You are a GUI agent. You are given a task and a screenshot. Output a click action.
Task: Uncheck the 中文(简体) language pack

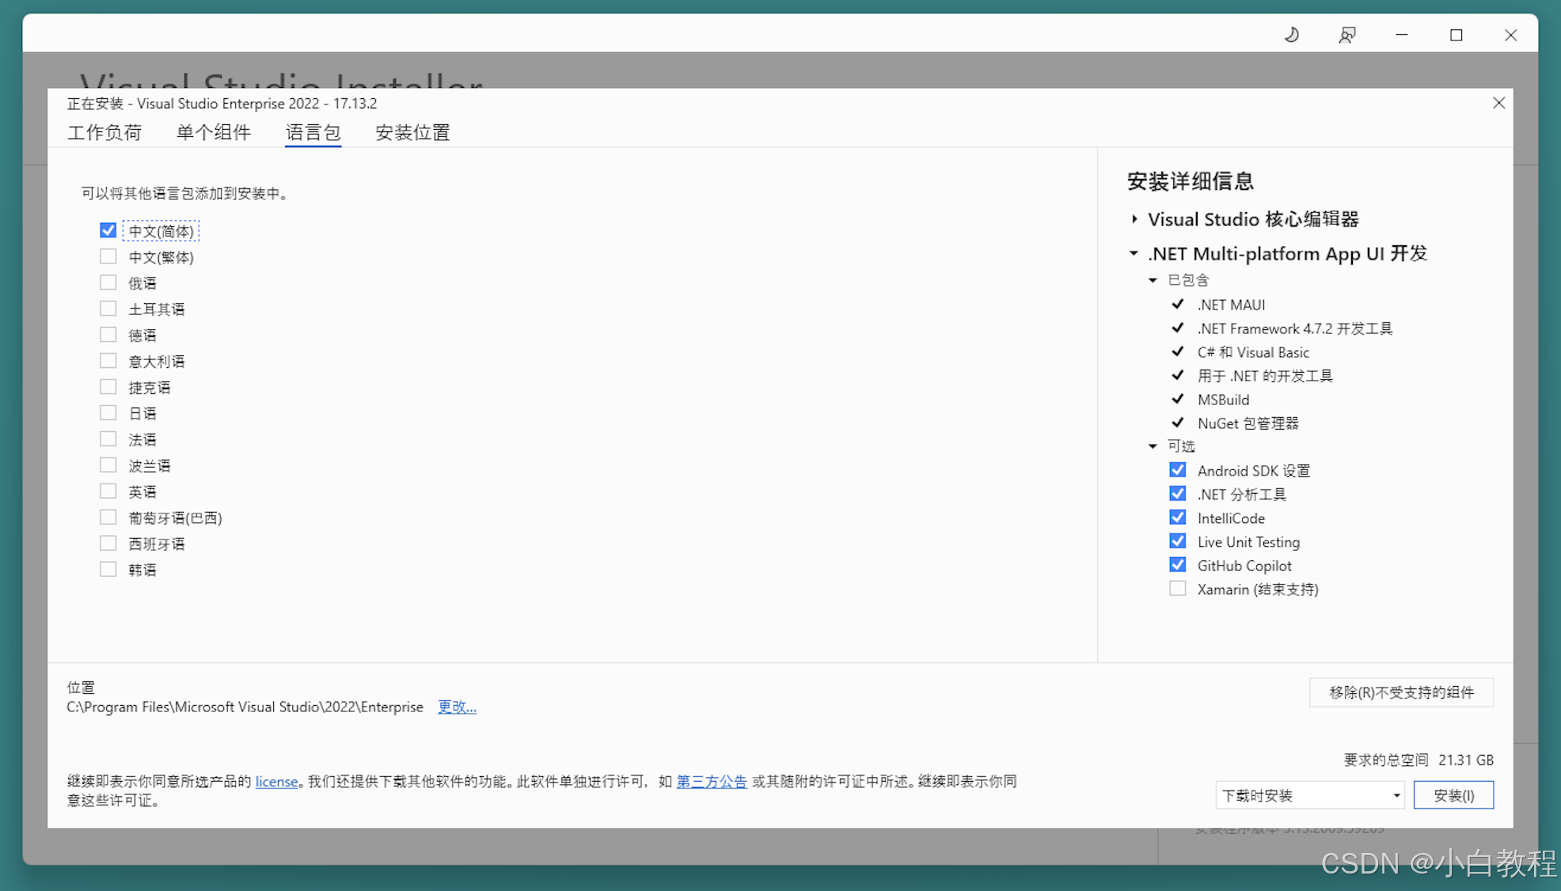pos(108,230)
